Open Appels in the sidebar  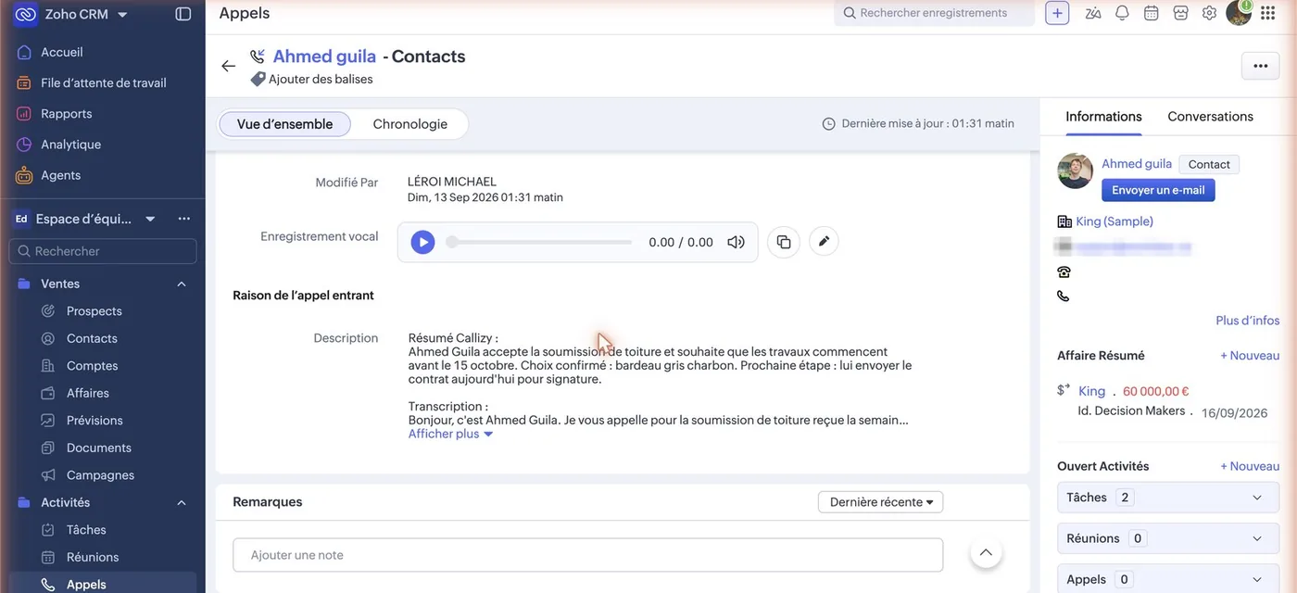point(86,584)
